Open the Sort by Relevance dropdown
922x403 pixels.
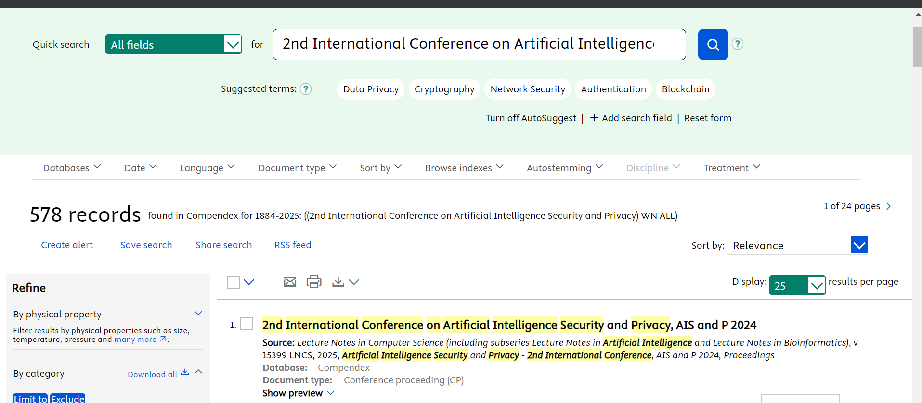pos(798,245)
